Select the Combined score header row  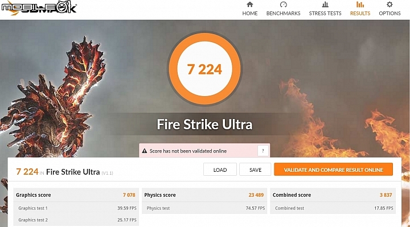click(333, 195)
